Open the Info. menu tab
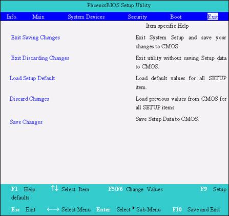 point(12,17)
